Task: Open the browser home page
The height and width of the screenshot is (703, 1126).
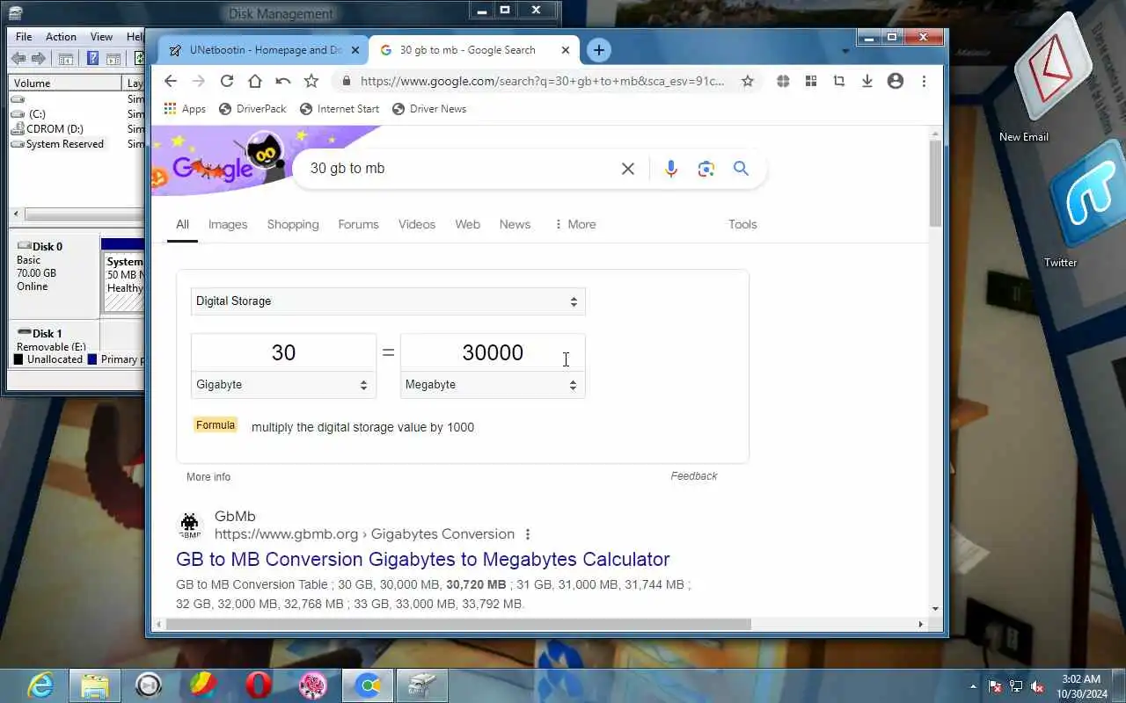Action: 255,81
